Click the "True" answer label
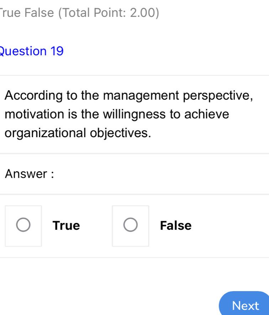Image resolution: width=269 pixels, height=315 pixels. 66,226
